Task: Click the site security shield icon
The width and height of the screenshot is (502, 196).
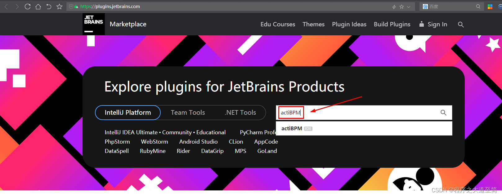Action: tap(71, 7)
